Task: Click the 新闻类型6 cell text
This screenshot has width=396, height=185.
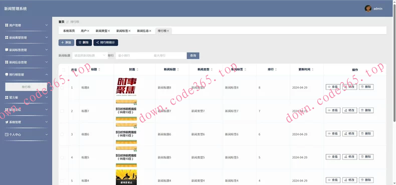Action: tap(198, 134)
